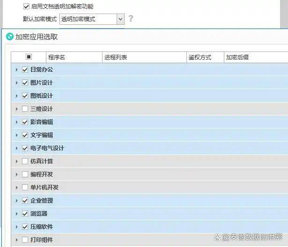This screenshot has width=288, height=247.
Task: Expand the 电子电气设计 tree arrow
Action: [17, 148]
